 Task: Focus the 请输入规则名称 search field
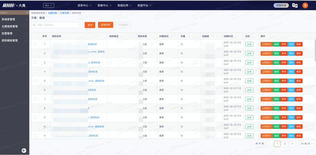[x=55, y=25]
